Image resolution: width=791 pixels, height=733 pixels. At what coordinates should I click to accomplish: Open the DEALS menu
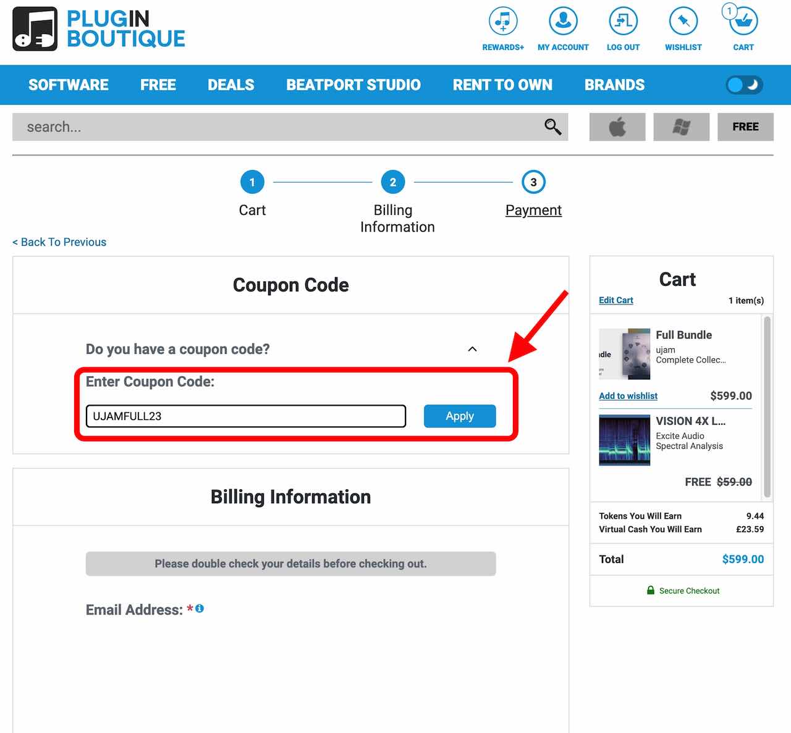point(231,85)
